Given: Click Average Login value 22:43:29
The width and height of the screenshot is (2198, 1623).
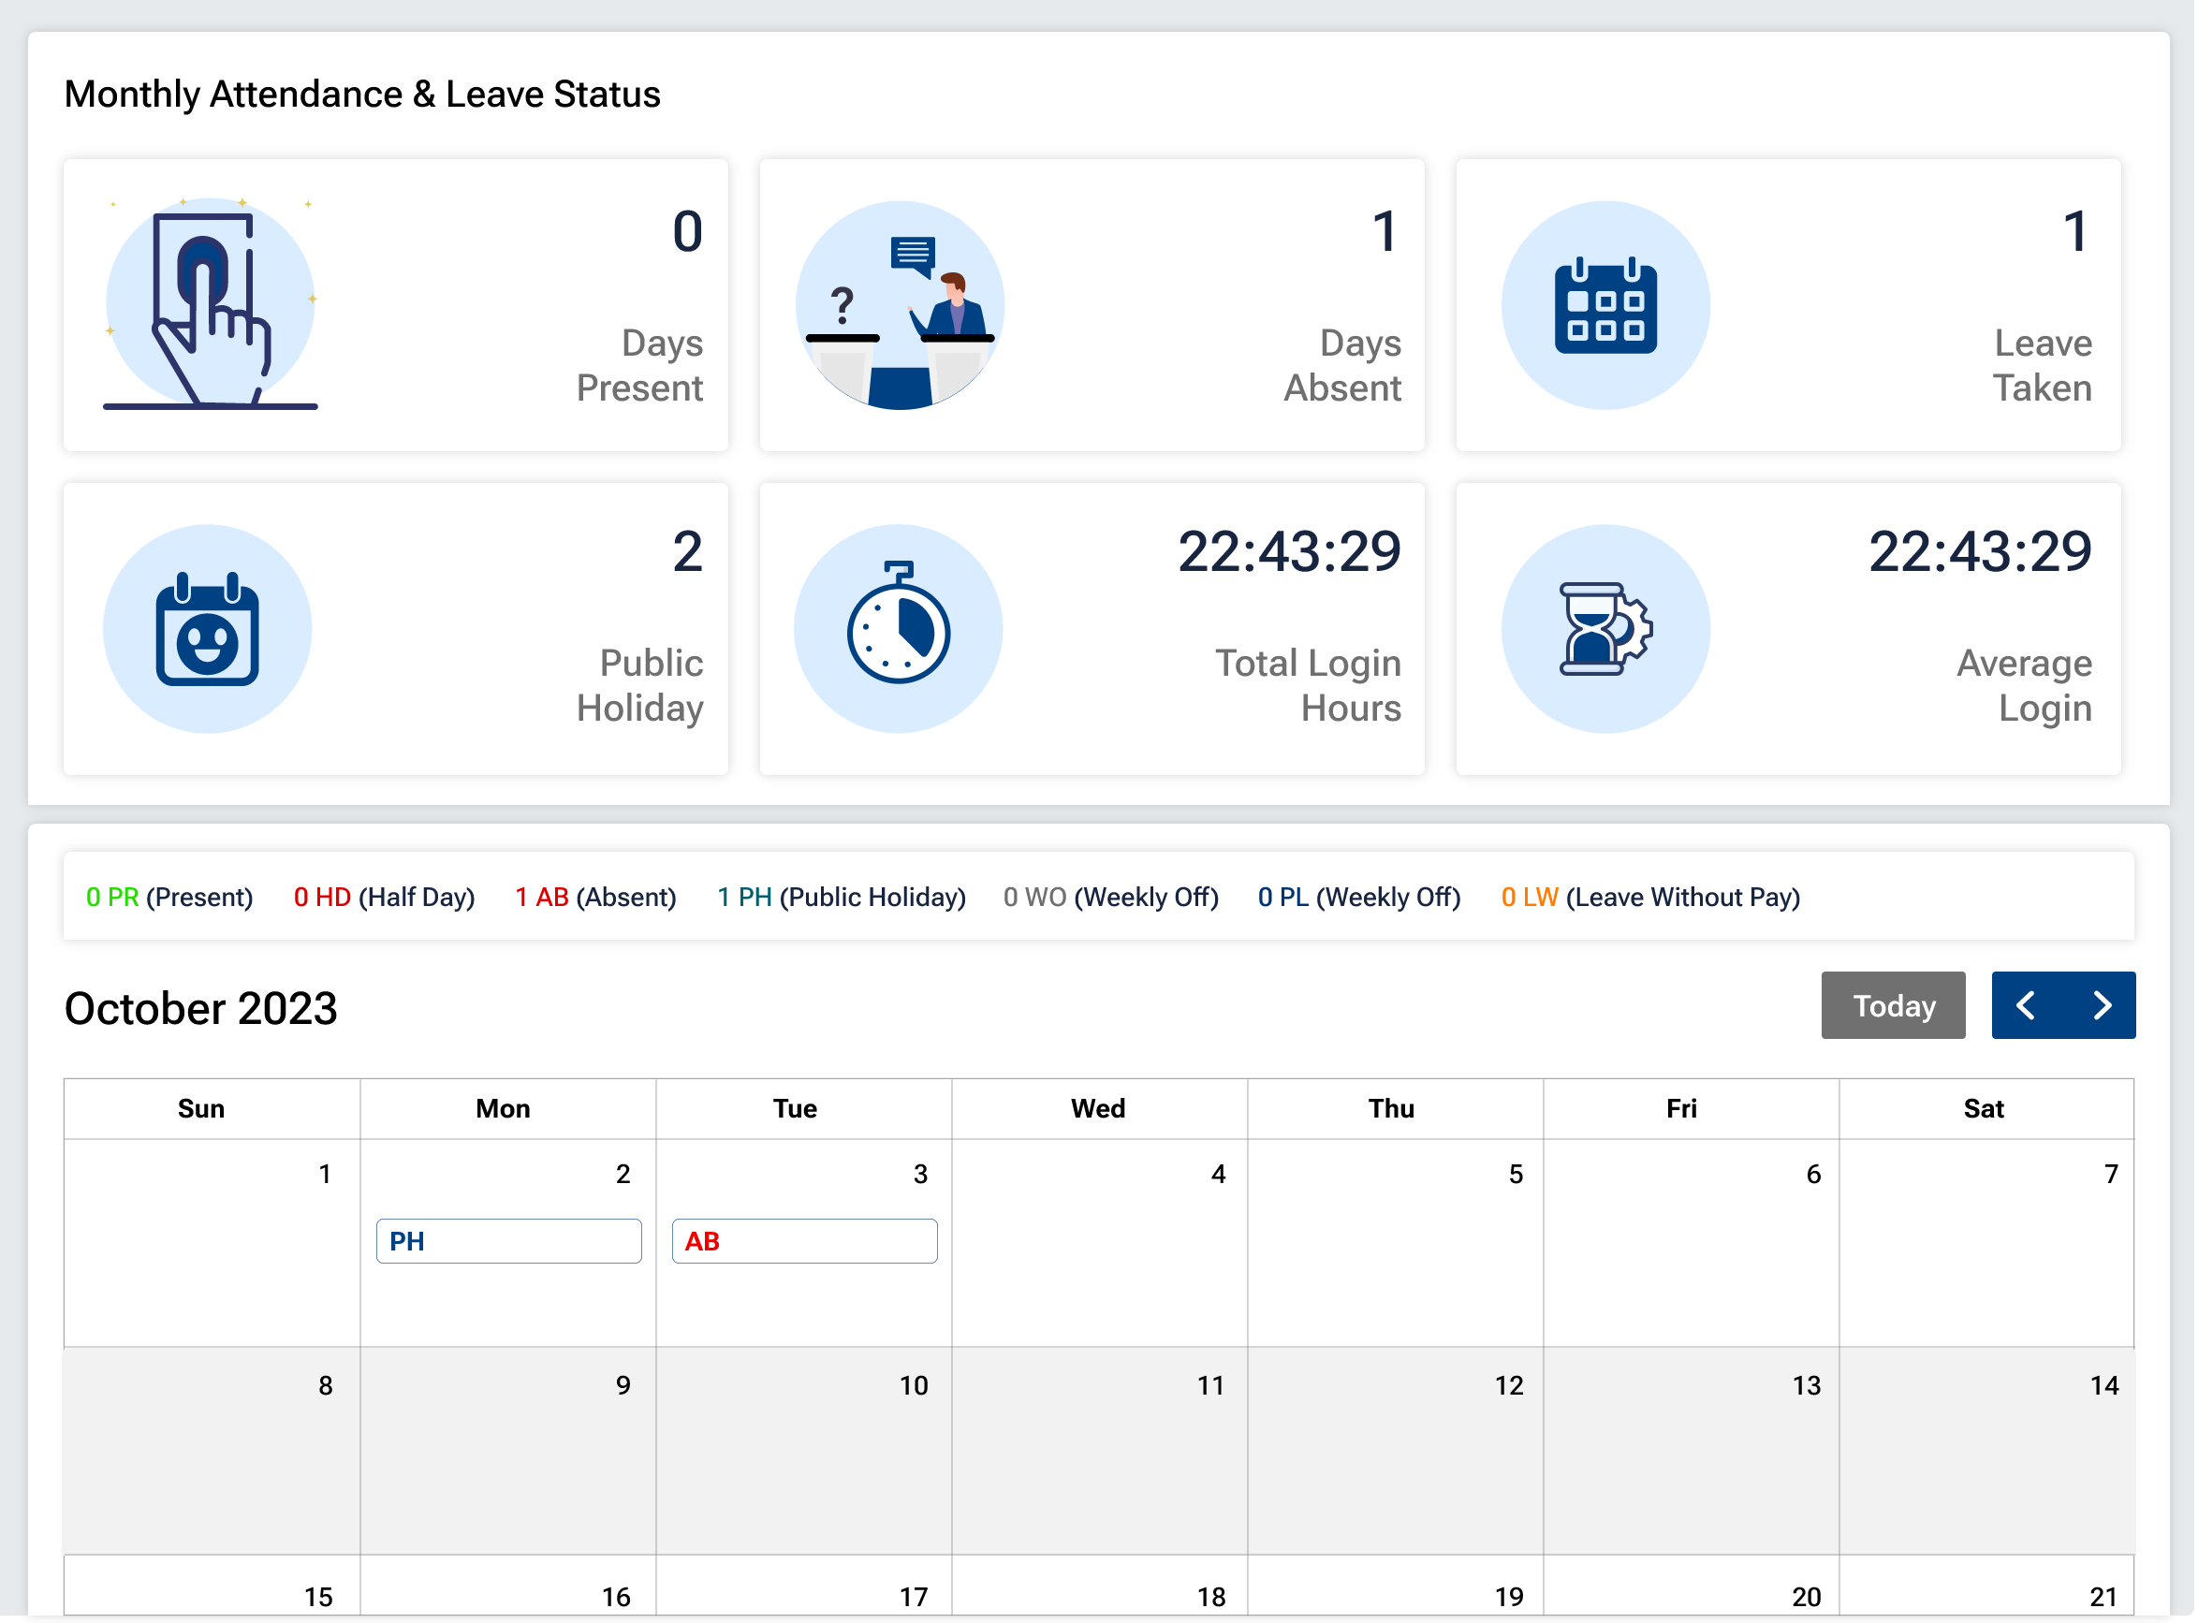Looking at the screenshot, I should tap(1984, 552).
